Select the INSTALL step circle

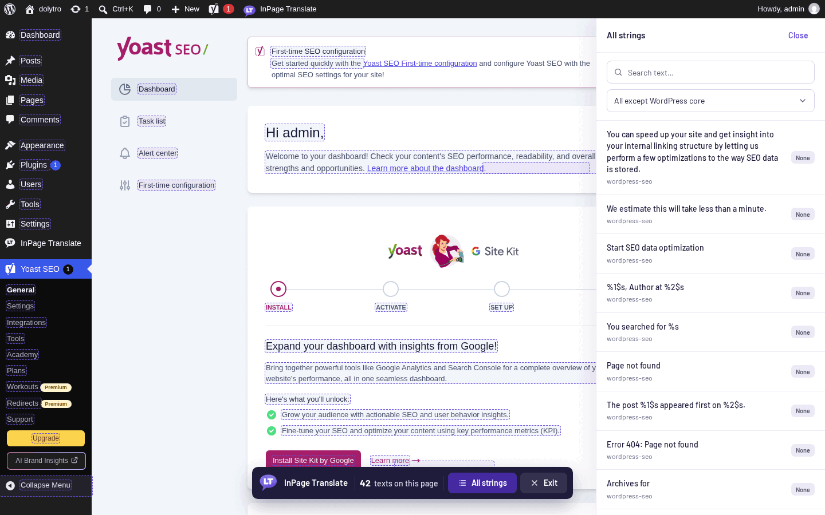pyautogui.click(x=278, y=289)
